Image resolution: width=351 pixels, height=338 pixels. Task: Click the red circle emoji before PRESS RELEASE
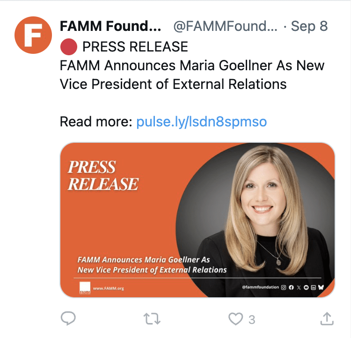click(x=68, y=47)
